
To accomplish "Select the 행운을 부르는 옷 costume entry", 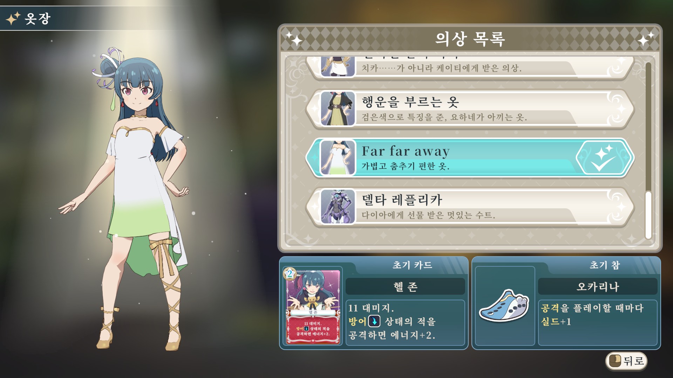I will coord(470,109).
